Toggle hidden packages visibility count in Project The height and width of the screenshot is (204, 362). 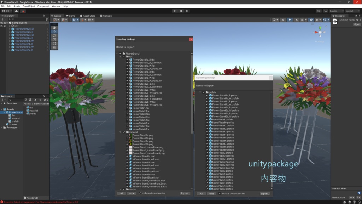[46, 100]
